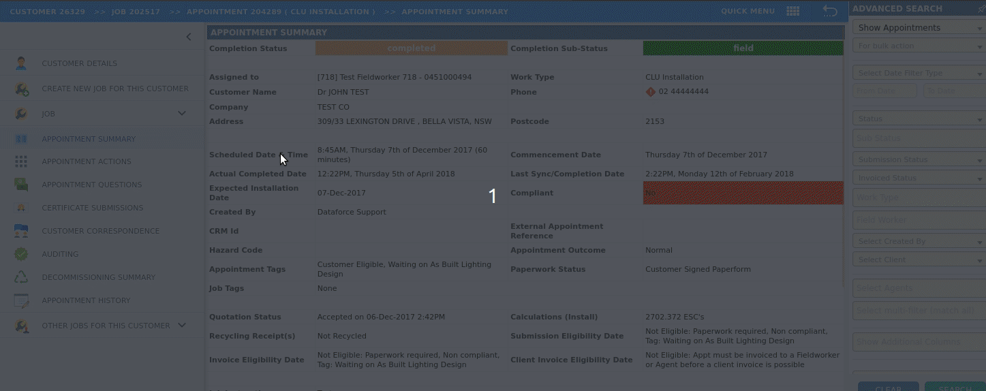Open Appointment History from sidebar
Screen dimensions: 986x391
pos(86,300)
